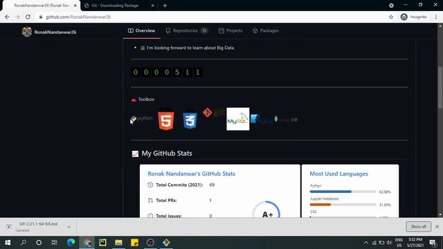
Task: Click the profile visit counter 0000511
Action: pyautogui.click(x=166, y=72)
